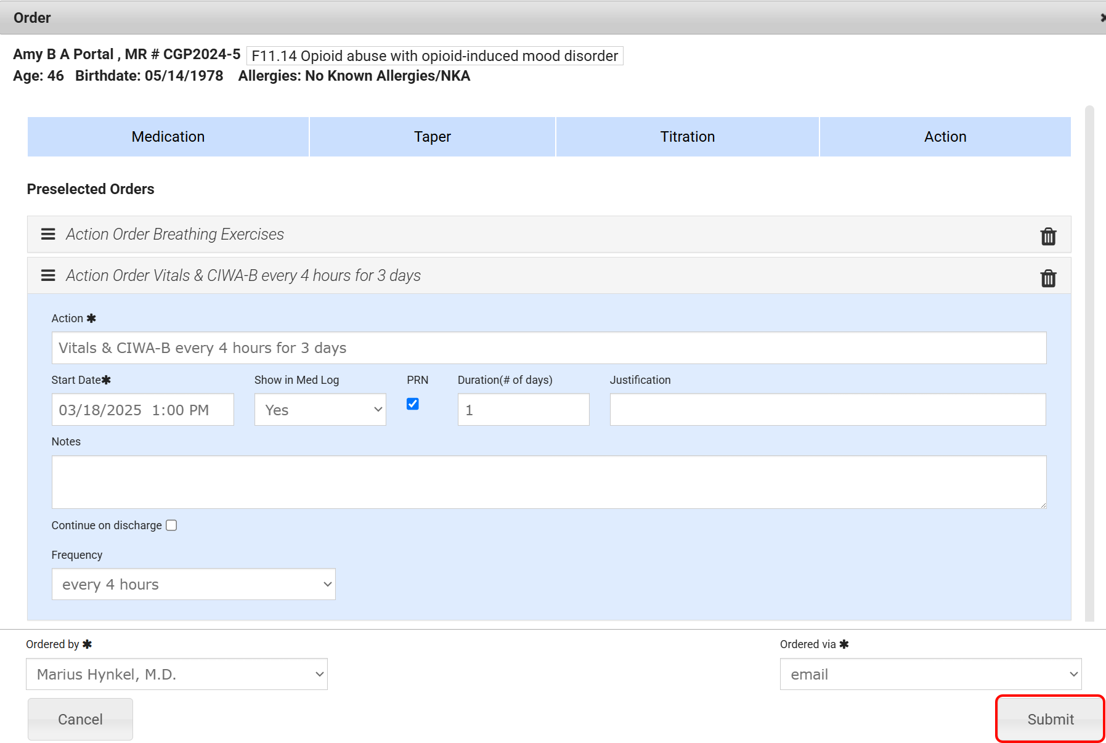This screenshot has width=1106, height=743.
Task: Cancel the order dialog
Action: [x=80, y=719]
